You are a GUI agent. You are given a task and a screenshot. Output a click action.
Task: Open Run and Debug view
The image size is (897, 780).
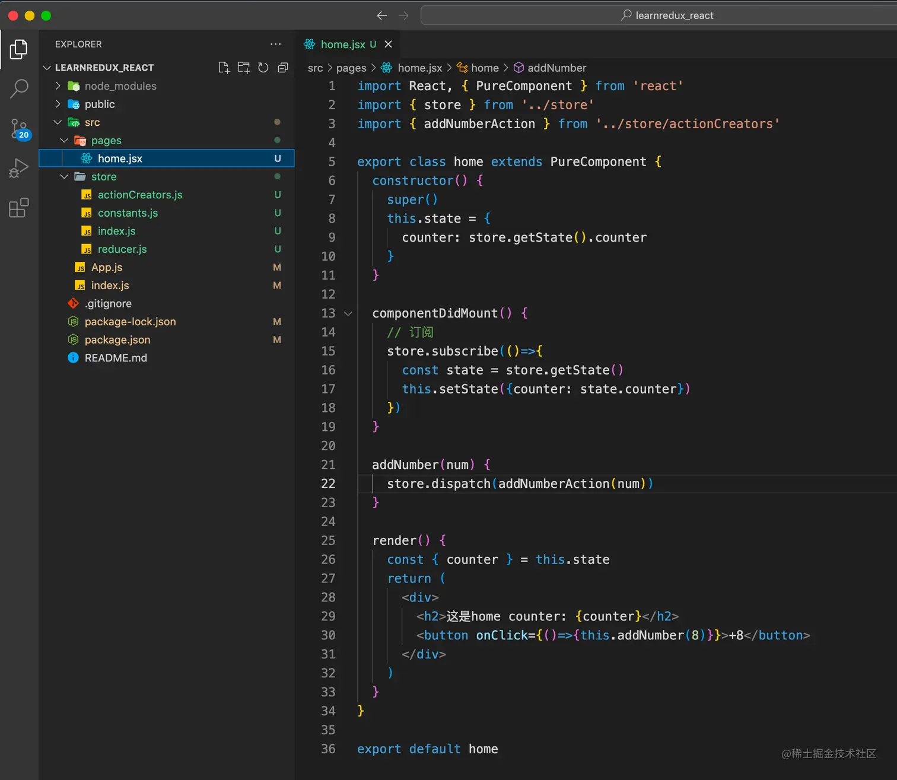click(19, 168)
